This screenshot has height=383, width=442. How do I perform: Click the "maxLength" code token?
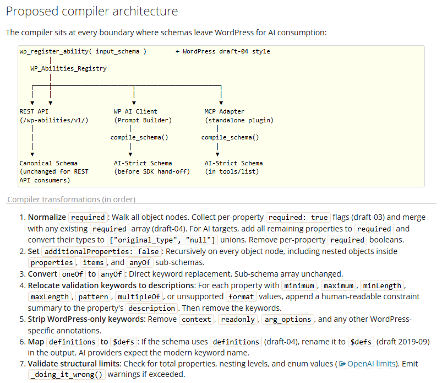coord(50,297)
